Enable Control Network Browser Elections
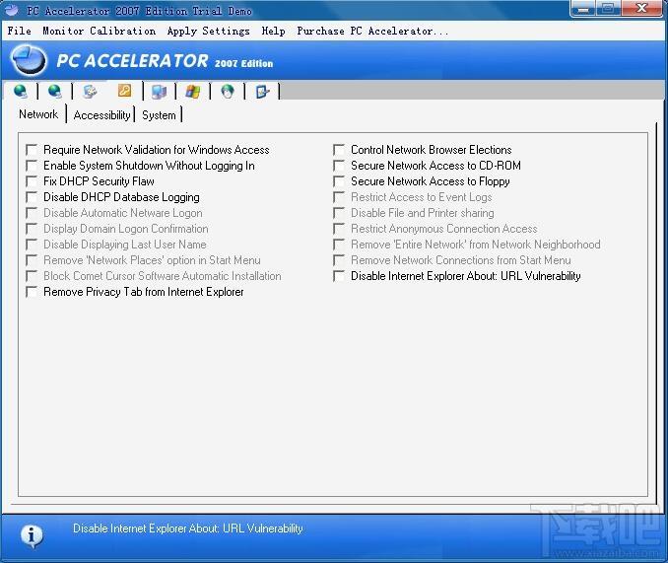 click(x=339, y=150)
